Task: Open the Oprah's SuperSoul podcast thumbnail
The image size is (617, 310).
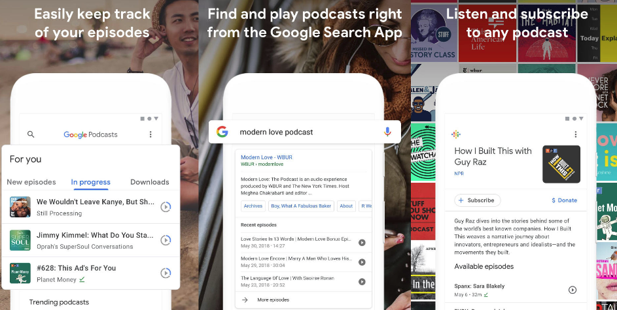Action: point(20,240)
